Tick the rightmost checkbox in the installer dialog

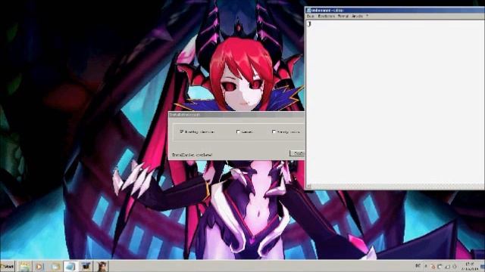pyautogui.click(x=274, y=131)
